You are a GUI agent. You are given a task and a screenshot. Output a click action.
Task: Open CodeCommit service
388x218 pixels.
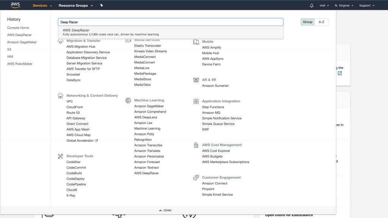76,167
